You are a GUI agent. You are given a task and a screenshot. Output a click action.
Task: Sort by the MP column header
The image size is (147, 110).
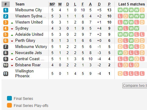click(52, 4)
